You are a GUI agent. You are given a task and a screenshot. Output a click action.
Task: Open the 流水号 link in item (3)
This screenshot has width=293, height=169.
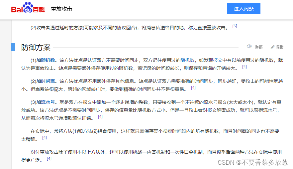pos(48,102)
